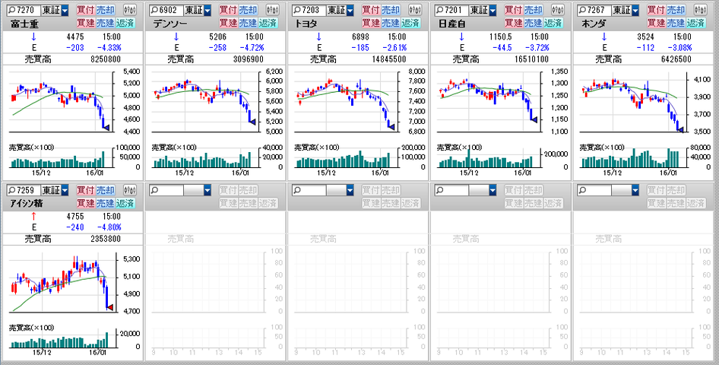719x365 pixels.
Task: Click 買建 button for アイシン精
Action: [85, 203]
